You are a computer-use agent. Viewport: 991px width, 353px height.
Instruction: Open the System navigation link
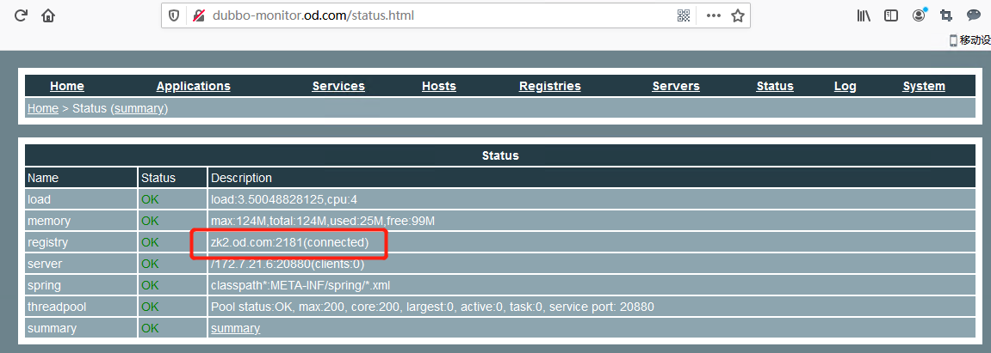(x=923, y=86)
